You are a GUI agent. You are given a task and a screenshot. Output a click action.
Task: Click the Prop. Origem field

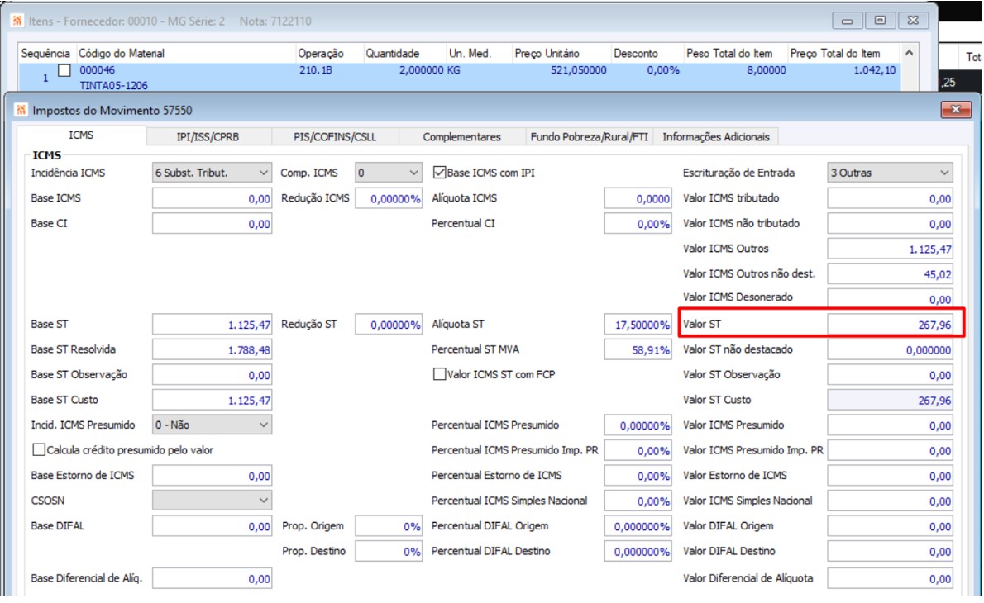click(389, 526)
